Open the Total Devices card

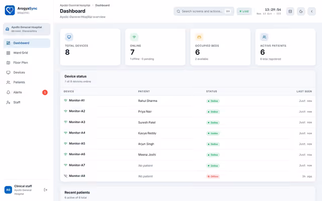coord(90,47)
